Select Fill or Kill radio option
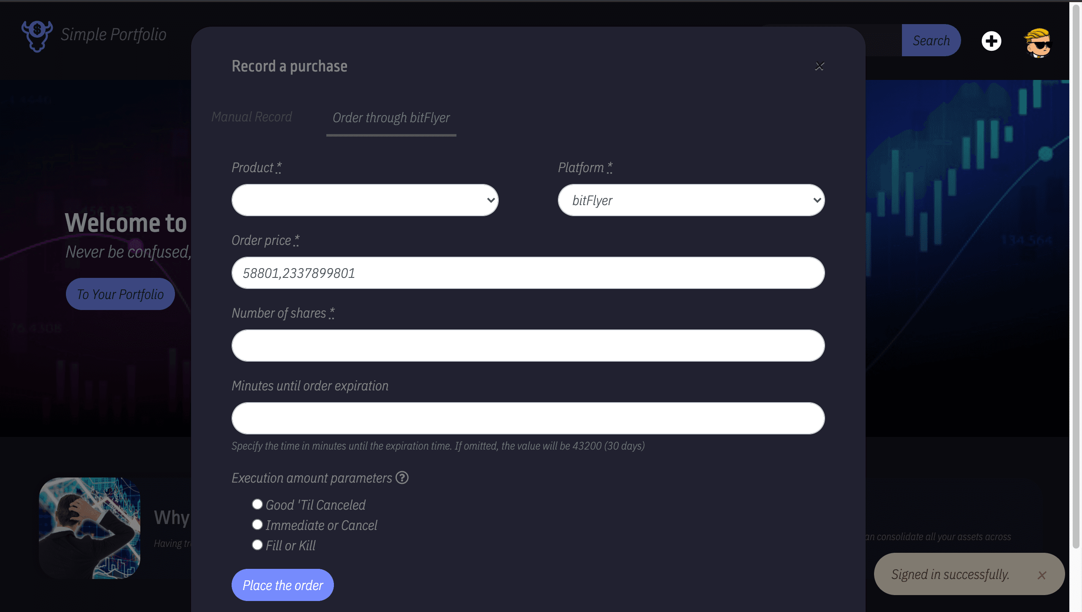Viewport: 1082px width, 612px height. pos(257,545)
